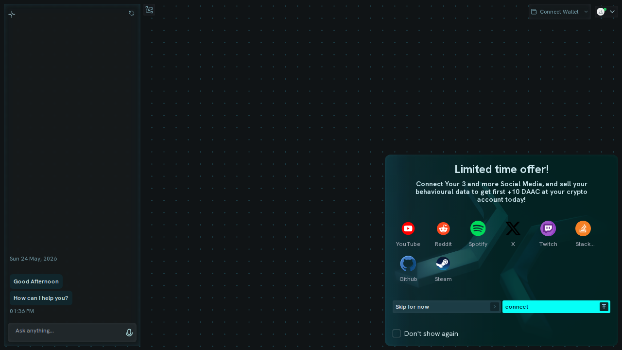Click the date Sun 24 May, 2026

pos(34,259)
